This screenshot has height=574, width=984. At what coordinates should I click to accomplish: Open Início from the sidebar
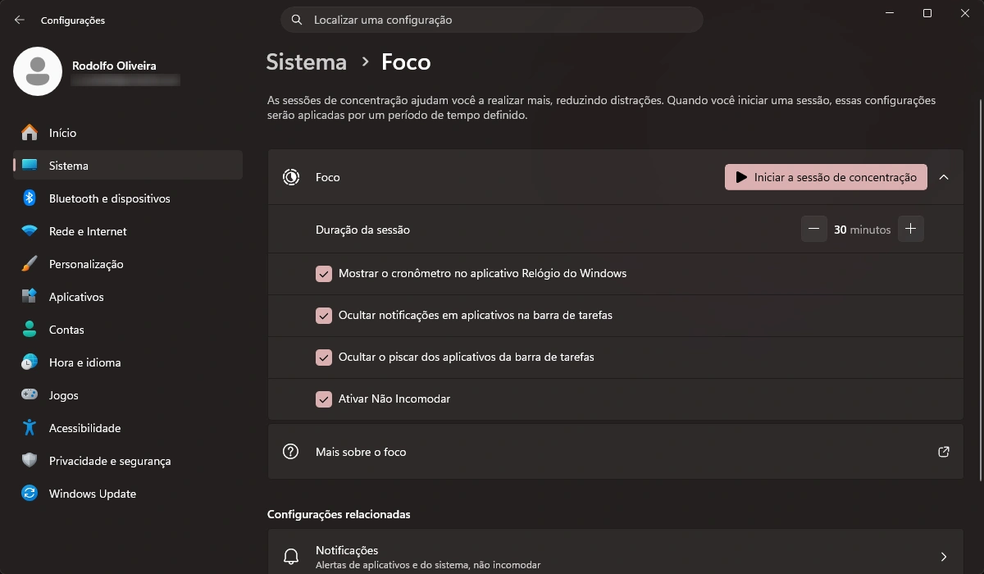pos(61,133)
